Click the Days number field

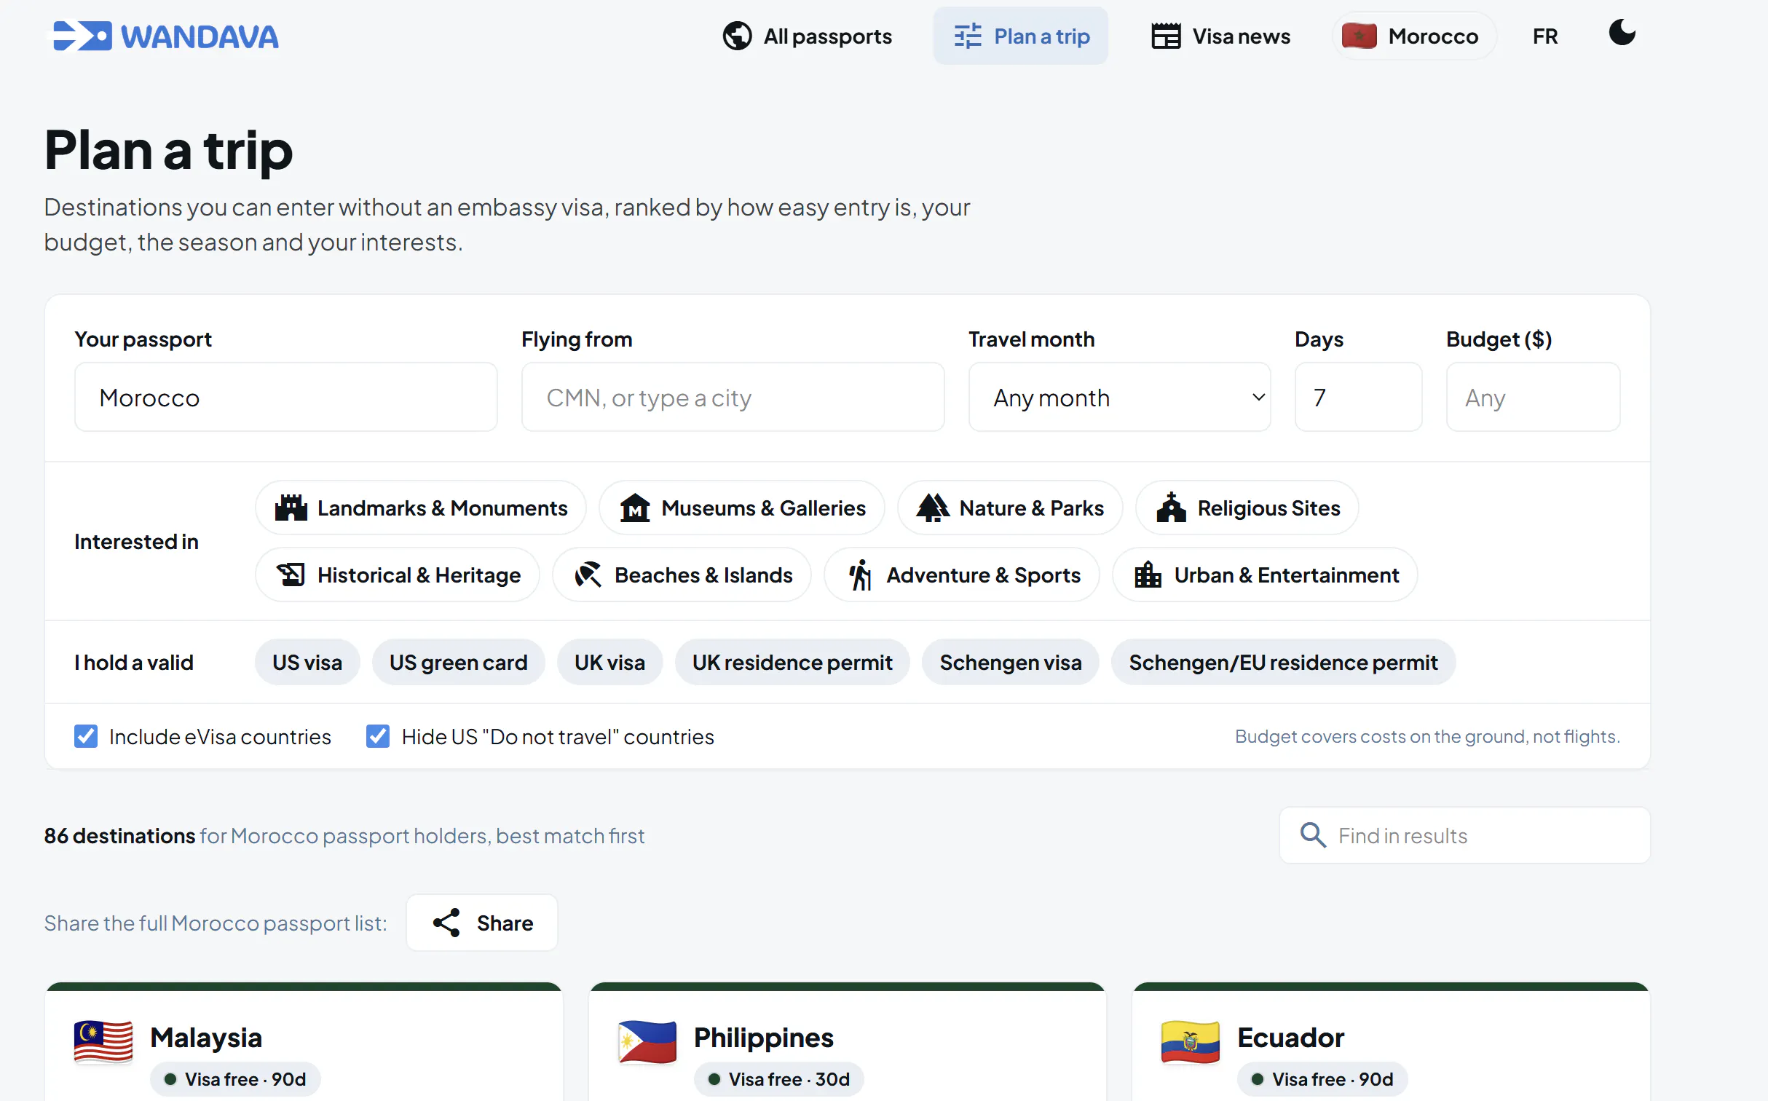(x=1358, y=398)
